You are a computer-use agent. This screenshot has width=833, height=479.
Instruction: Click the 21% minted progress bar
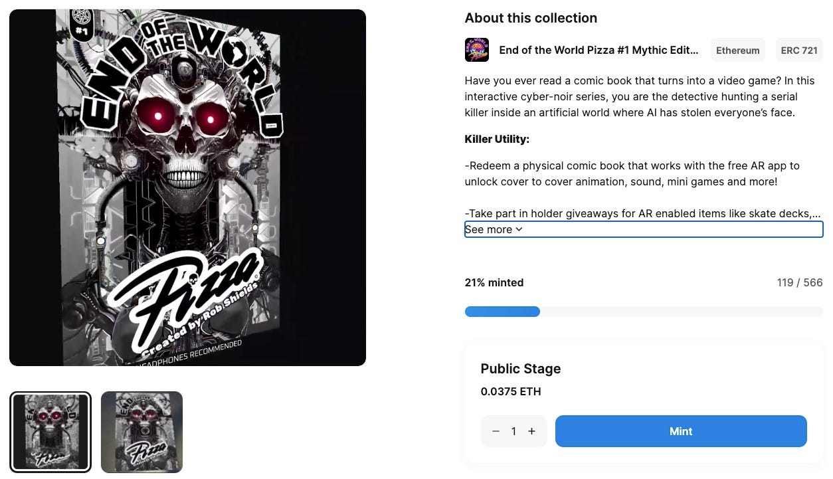coord(644,312)
